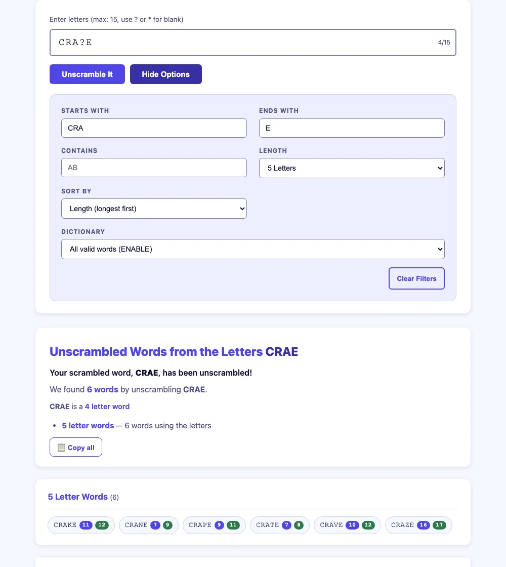
Task: Open the 6 words link
Action: [x=103, y=389]
